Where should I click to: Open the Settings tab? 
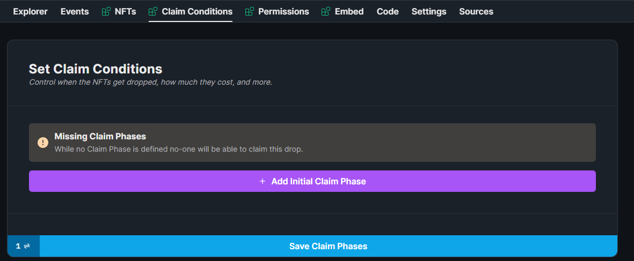coord(428,12)
